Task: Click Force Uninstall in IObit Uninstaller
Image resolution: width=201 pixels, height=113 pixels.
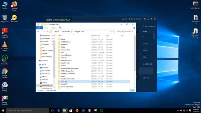Action: (135, 19)
